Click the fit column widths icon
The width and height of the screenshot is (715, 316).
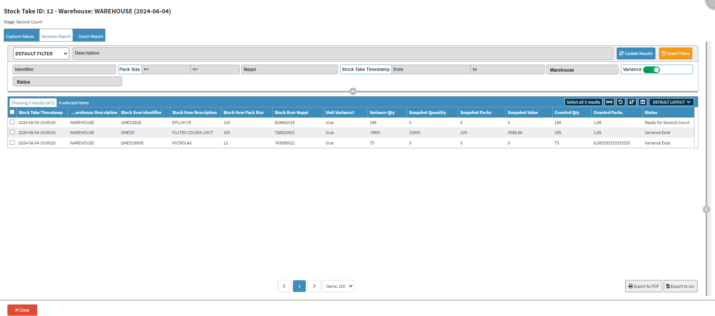[x=609, y=102]
